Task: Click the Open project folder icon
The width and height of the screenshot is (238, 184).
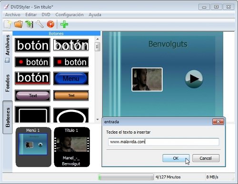Action: point(19,24)
